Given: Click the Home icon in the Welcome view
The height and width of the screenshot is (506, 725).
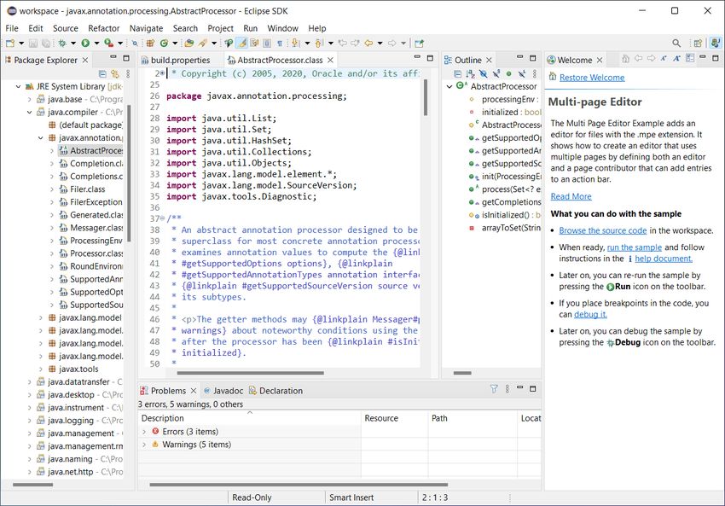Looking at the screenshot, I should tap(624, 58).
